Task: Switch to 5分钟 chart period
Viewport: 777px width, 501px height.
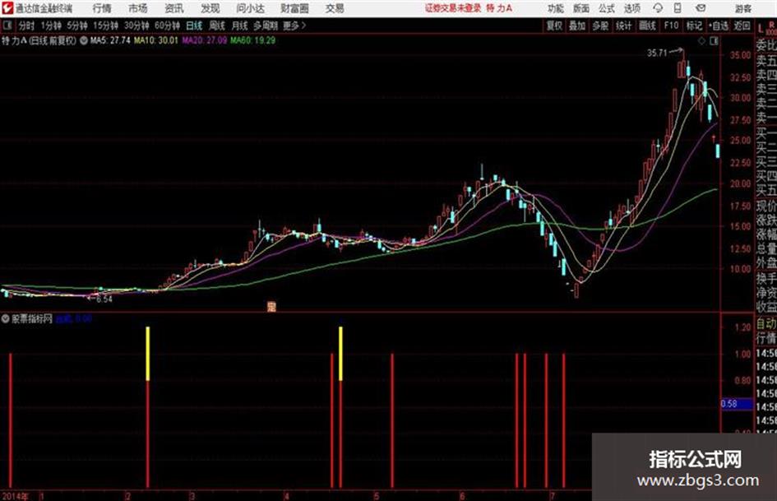Action: (x=77, y=26)
